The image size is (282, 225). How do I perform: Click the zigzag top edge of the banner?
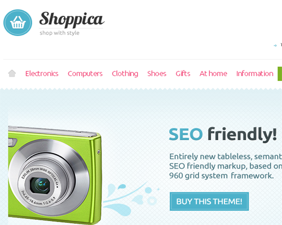click(141, 89)
